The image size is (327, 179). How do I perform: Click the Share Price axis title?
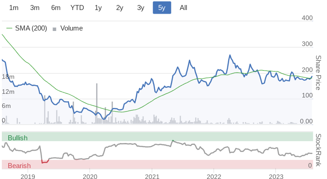(318, 72)
